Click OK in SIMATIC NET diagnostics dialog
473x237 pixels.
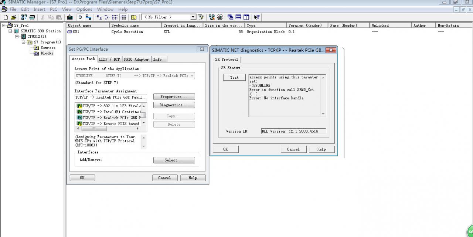point(225,149)
